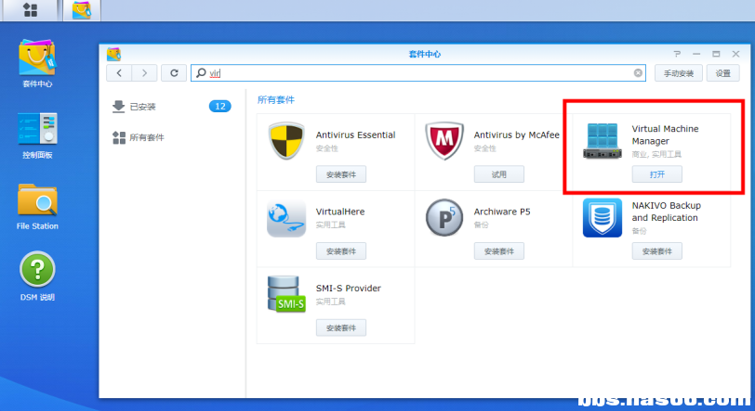Open 套件中心 desktop shortcut

click(37, 63)
